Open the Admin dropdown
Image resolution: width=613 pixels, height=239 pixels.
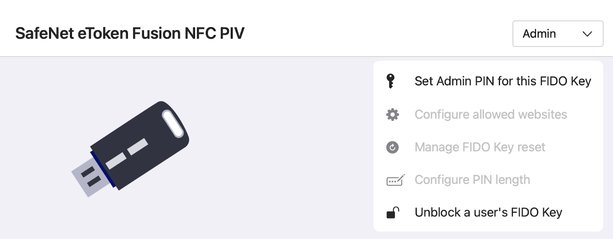click(x=558, y=34)
